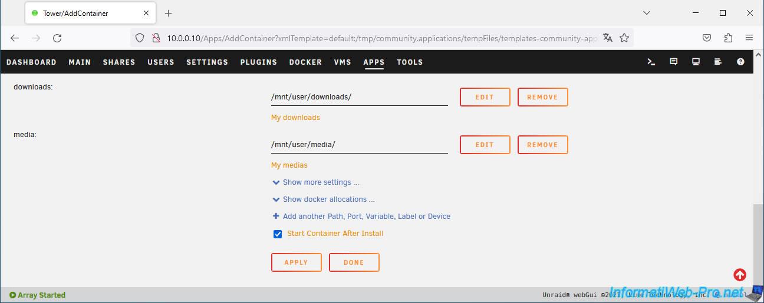Click the red back-to-top arrow

[740, 275]
